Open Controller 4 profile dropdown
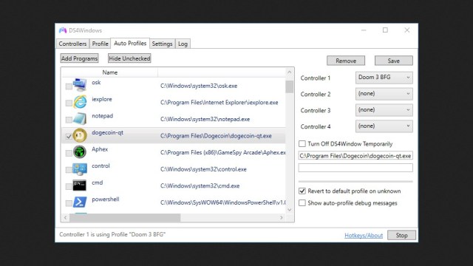The width and height of the screenshot is (473, 266). point(384,126)
